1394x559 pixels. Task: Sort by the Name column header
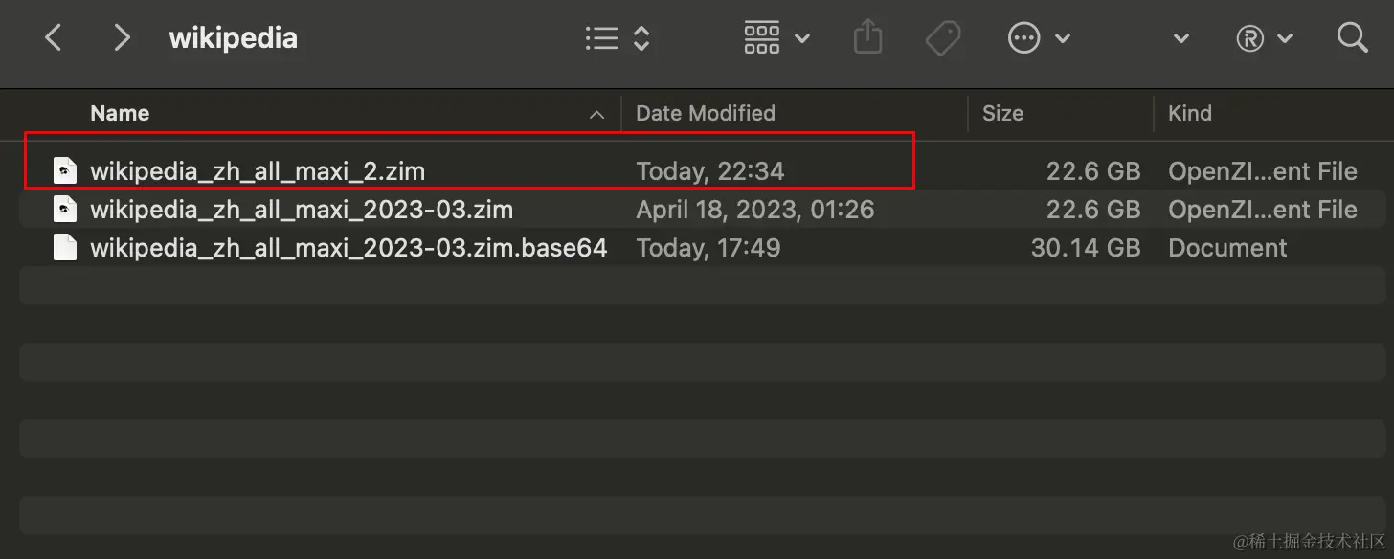pyautogui.click(x=120, y=113)
